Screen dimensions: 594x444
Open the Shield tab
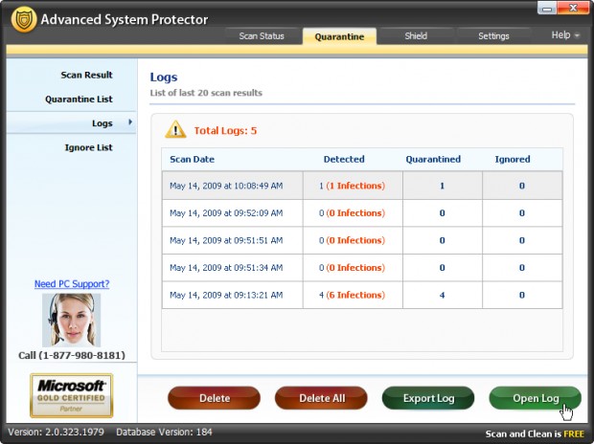pos(416,36)
